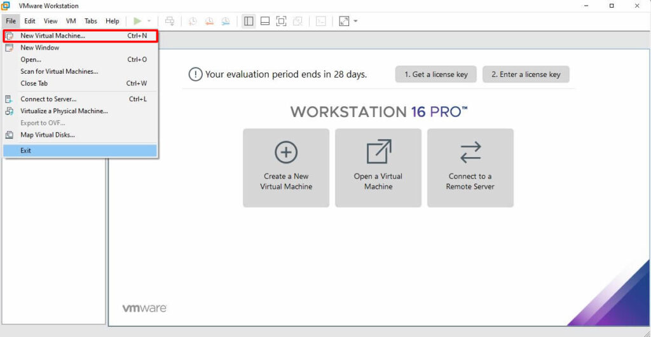
Task: Click Create a New Virtual Machine tile
Action: tap(286, 168)
